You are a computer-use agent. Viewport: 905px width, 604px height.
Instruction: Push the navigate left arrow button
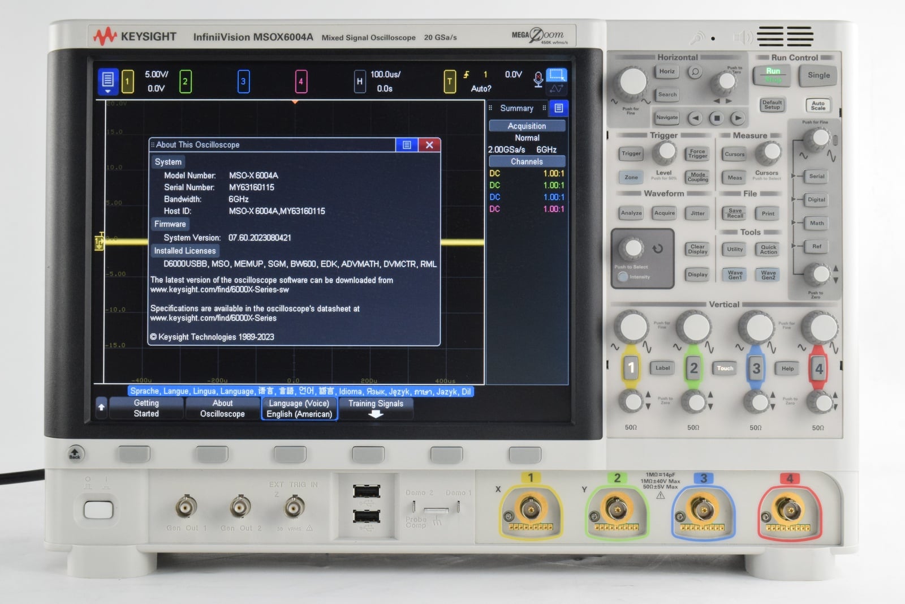[695, 118]
